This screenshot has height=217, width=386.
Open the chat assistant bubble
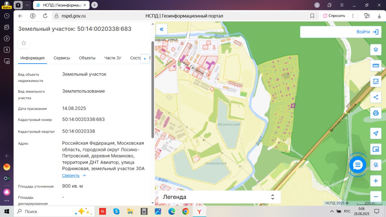click(358, 165)
